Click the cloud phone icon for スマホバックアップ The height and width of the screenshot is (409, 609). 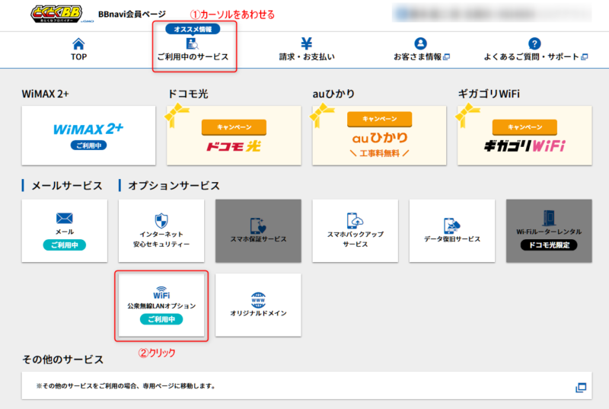pos(355,221)
